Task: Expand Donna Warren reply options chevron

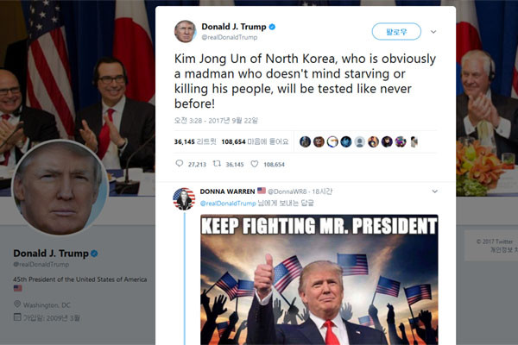Action: click(435, 191)
